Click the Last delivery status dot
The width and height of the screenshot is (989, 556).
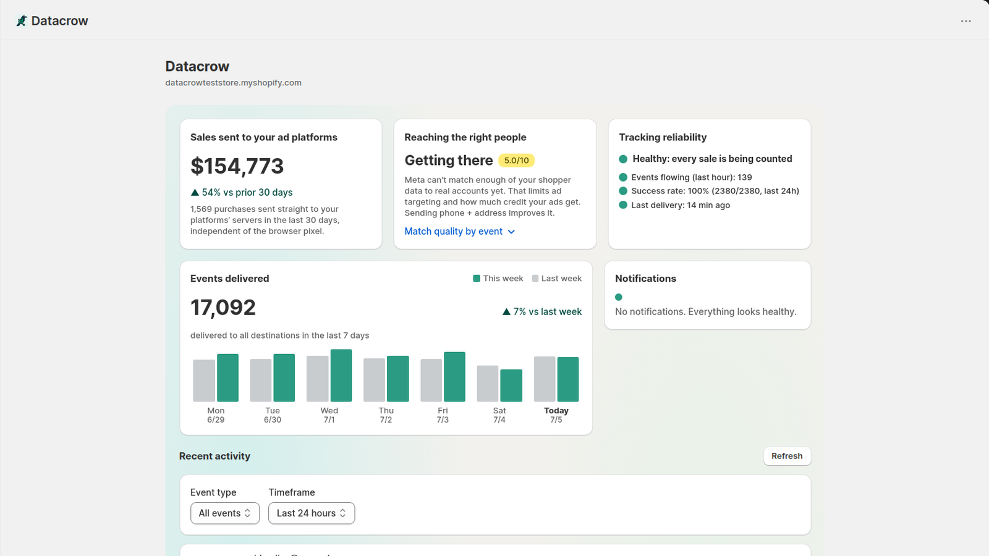point(623,205)
